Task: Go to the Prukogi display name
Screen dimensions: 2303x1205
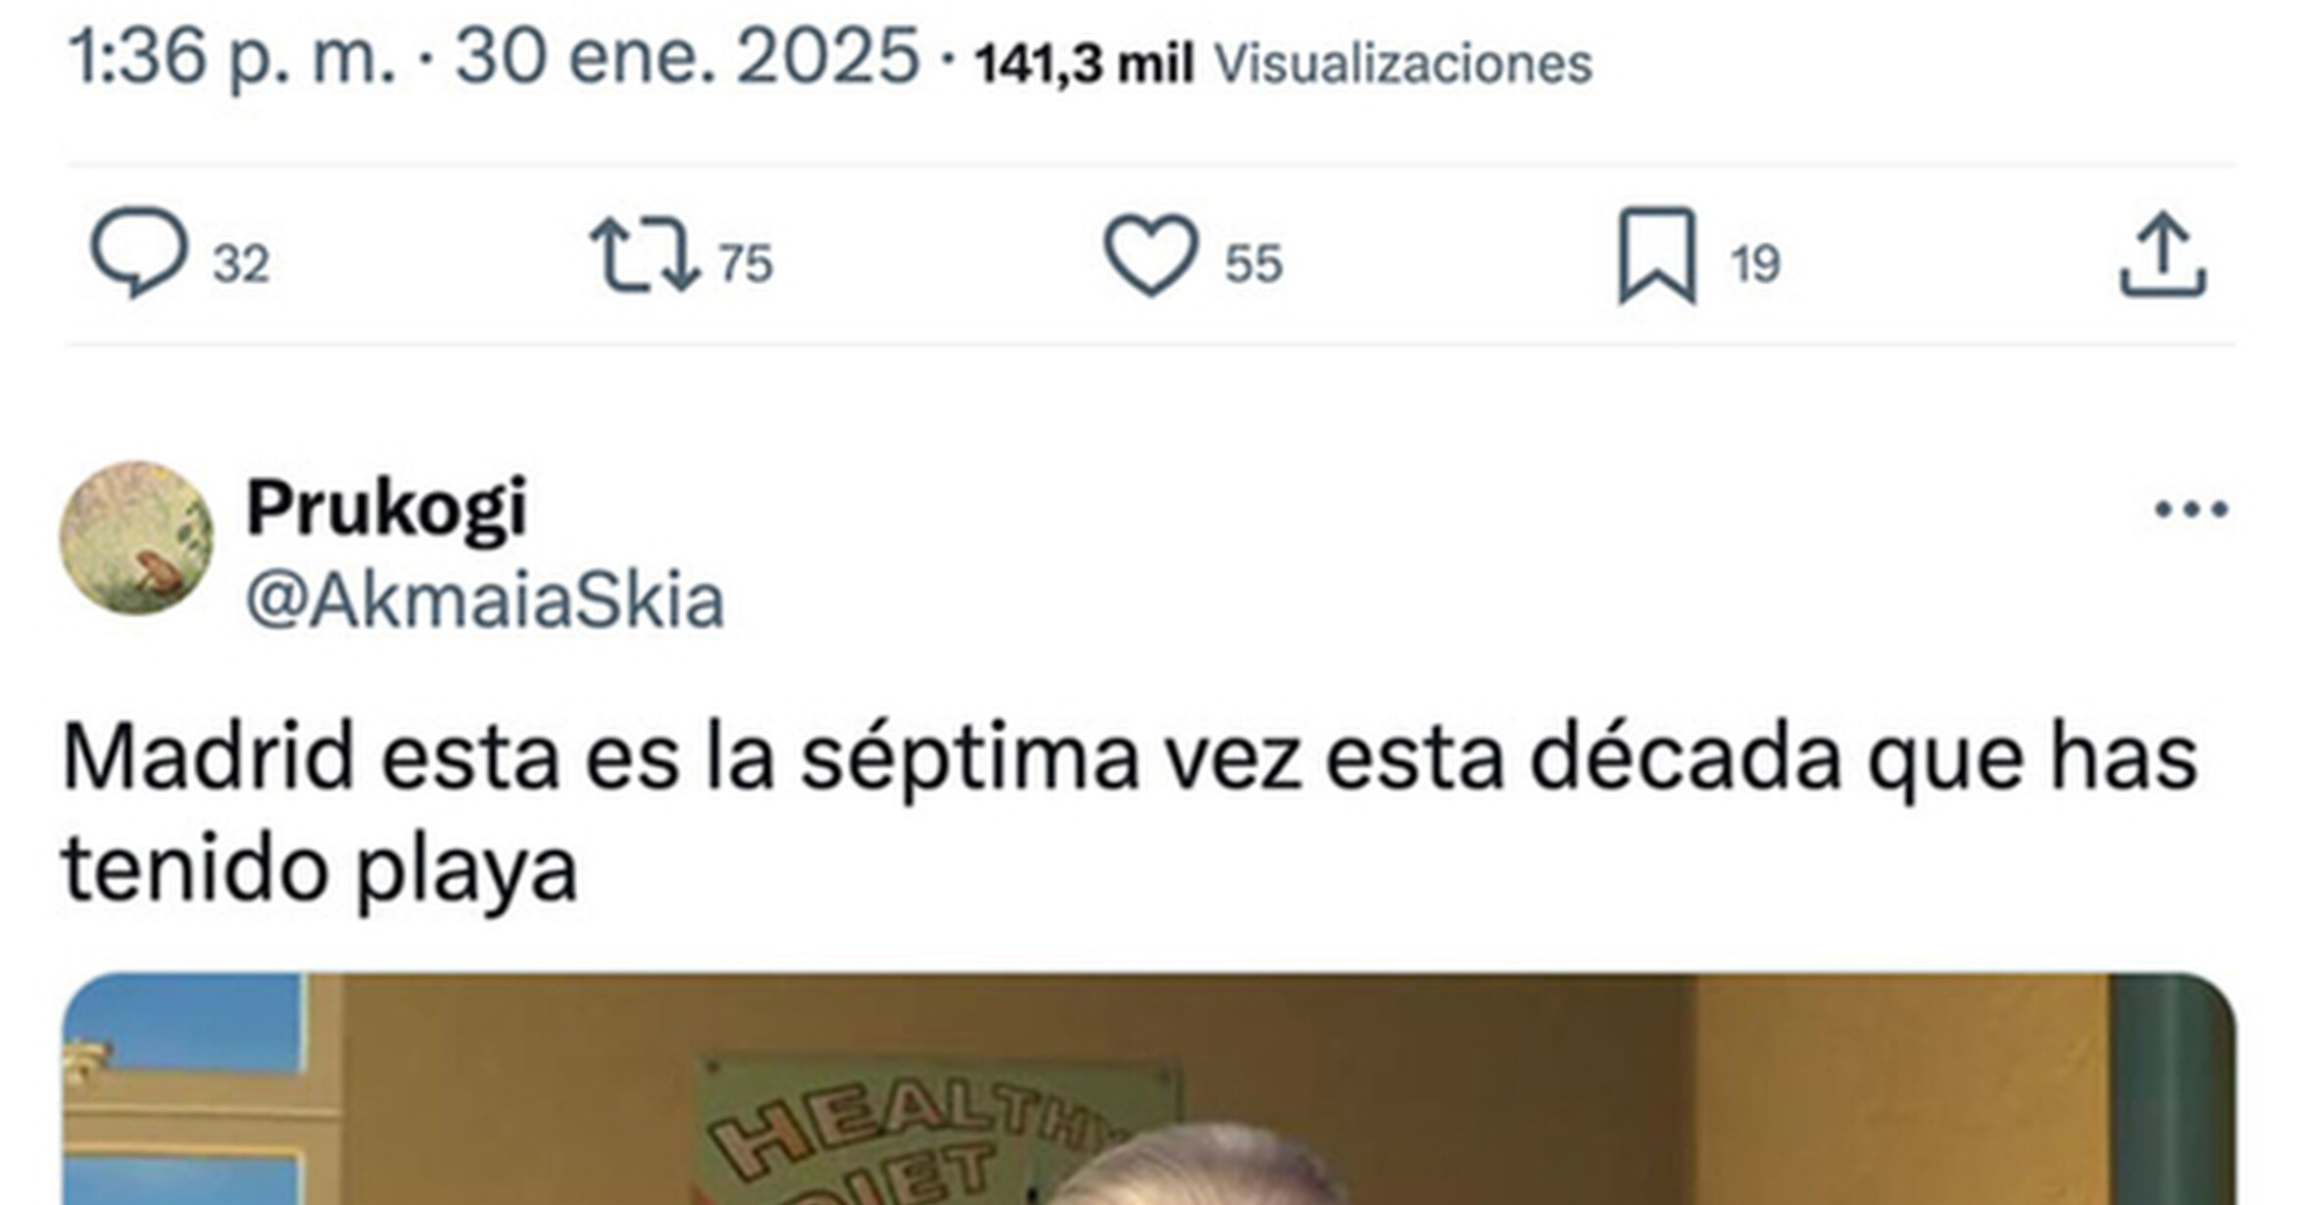Action: (387, 509)
